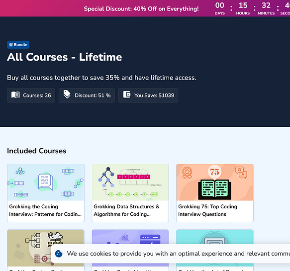Click the price tag Discount icon
290x271 pixels.
[x=67, y=94]
